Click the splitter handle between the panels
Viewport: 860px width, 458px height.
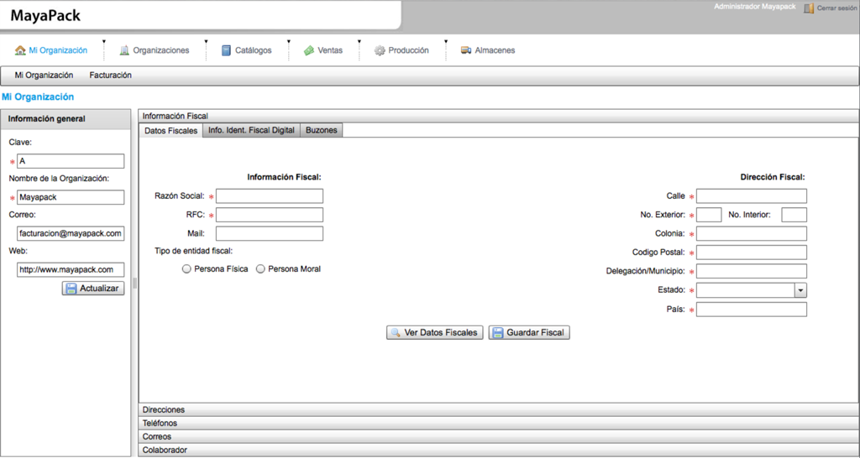pos(134,284)
